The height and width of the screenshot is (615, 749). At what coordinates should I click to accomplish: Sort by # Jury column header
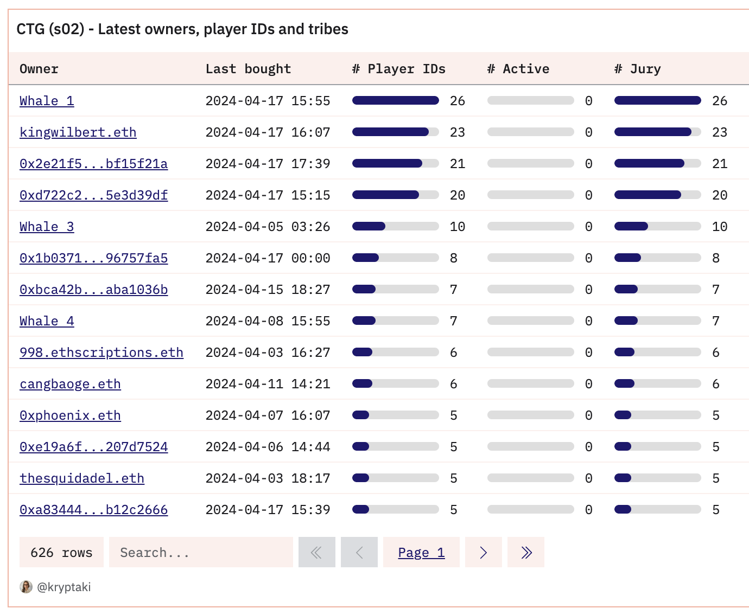point(638,69)
